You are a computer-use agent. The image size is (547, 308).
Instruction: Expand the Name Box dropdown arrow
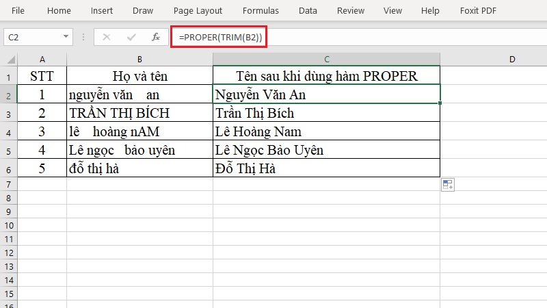[66, 37]
